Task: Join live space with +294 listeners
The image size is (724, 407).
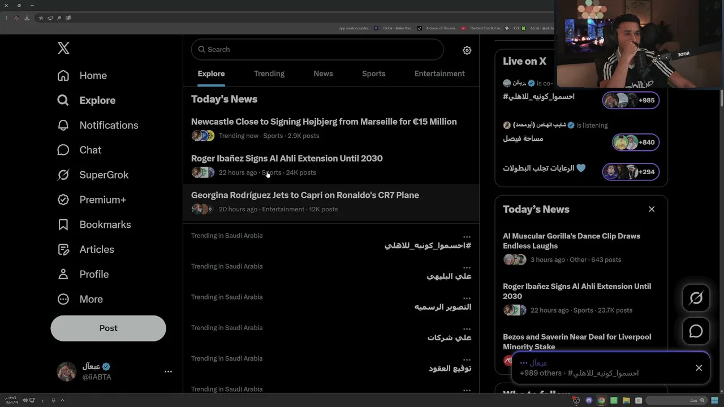Action: click(x=631, y=172)
